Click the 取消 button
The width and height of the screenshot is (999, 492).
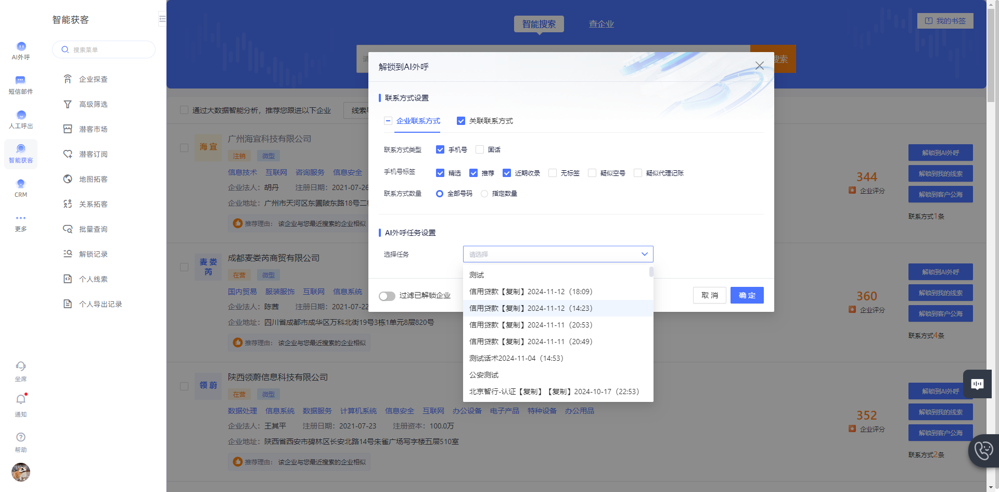click(x=710, y=295)
